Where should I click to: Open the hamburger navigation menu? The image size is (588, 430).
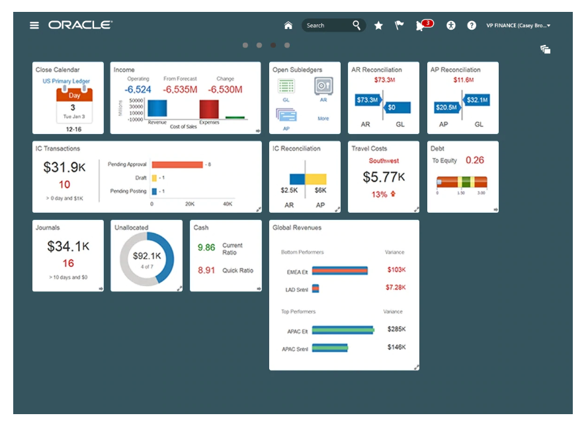(x=34, y=25)
